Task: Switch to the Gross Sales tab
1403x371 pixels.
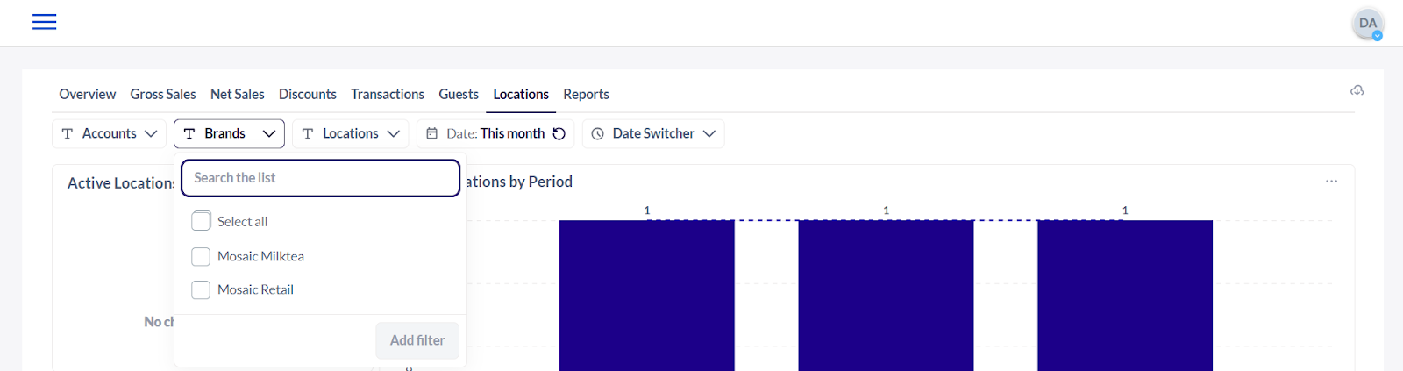Action: (163, 94)
